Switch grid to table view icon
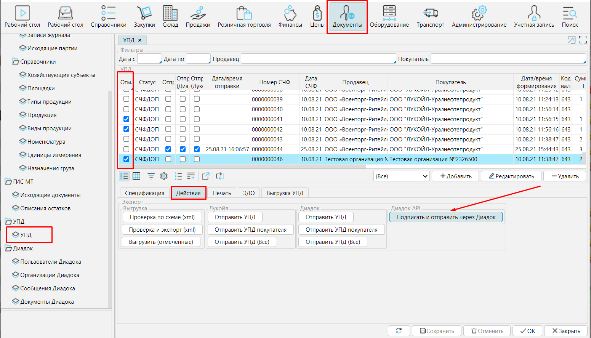The width and height of the screenshot is (591, 338). 136,176
